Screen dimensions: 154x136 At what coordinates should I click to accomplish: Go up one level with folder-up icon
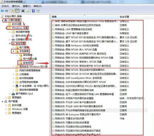click(x=13, y=11)
